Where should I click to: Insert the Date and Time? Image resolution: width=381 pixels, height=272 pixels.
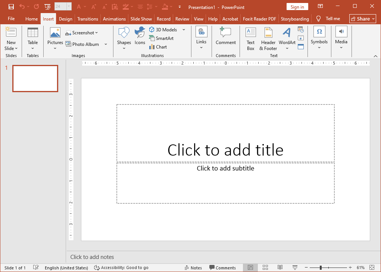click(301, 30)
